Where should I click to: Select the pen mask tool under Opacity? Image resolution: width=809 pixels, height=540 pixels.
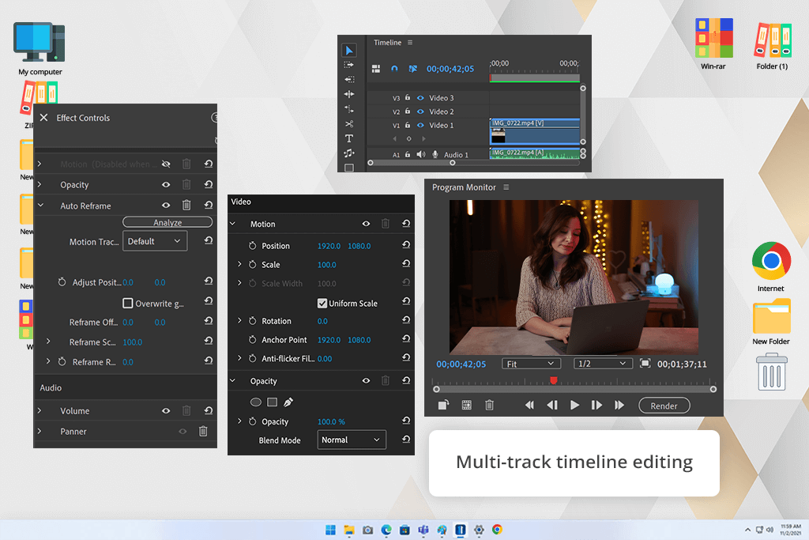pos(288,402)
